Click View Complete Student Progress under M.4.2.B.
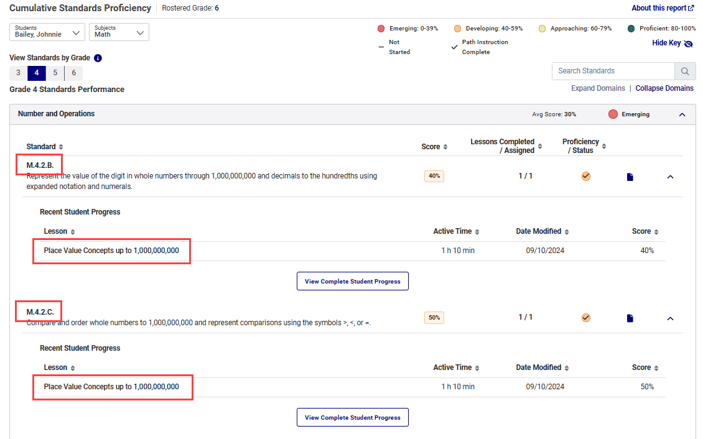 tap(352, 282)
